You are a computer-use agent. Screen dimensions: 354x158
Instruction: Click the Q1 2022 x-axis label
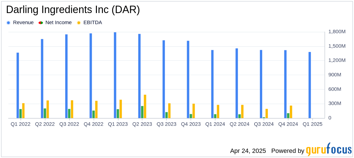click(21, 124)
